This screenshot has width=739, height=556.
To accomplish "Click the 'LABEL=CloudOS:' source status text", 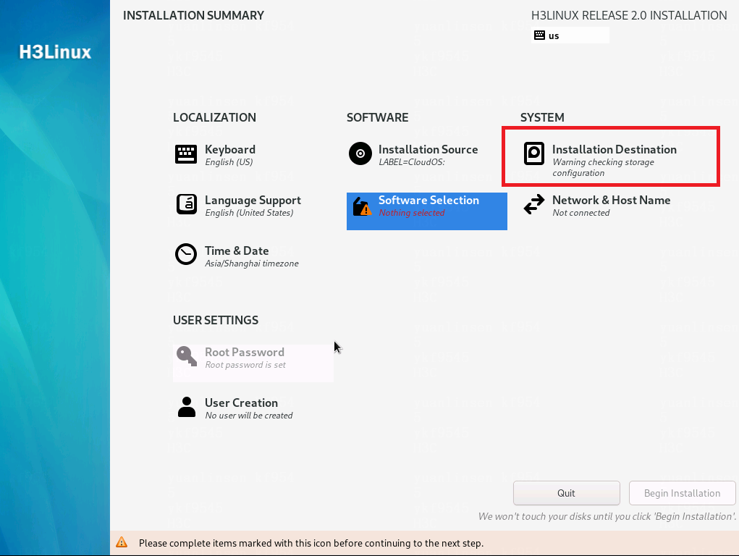I will click(x=411, y=162).
